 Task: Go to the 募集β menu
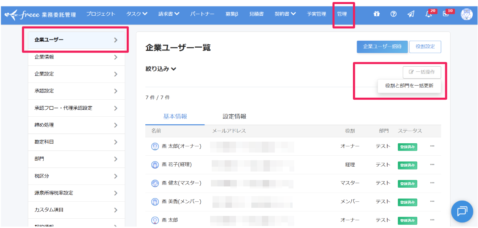click(232, 14)
